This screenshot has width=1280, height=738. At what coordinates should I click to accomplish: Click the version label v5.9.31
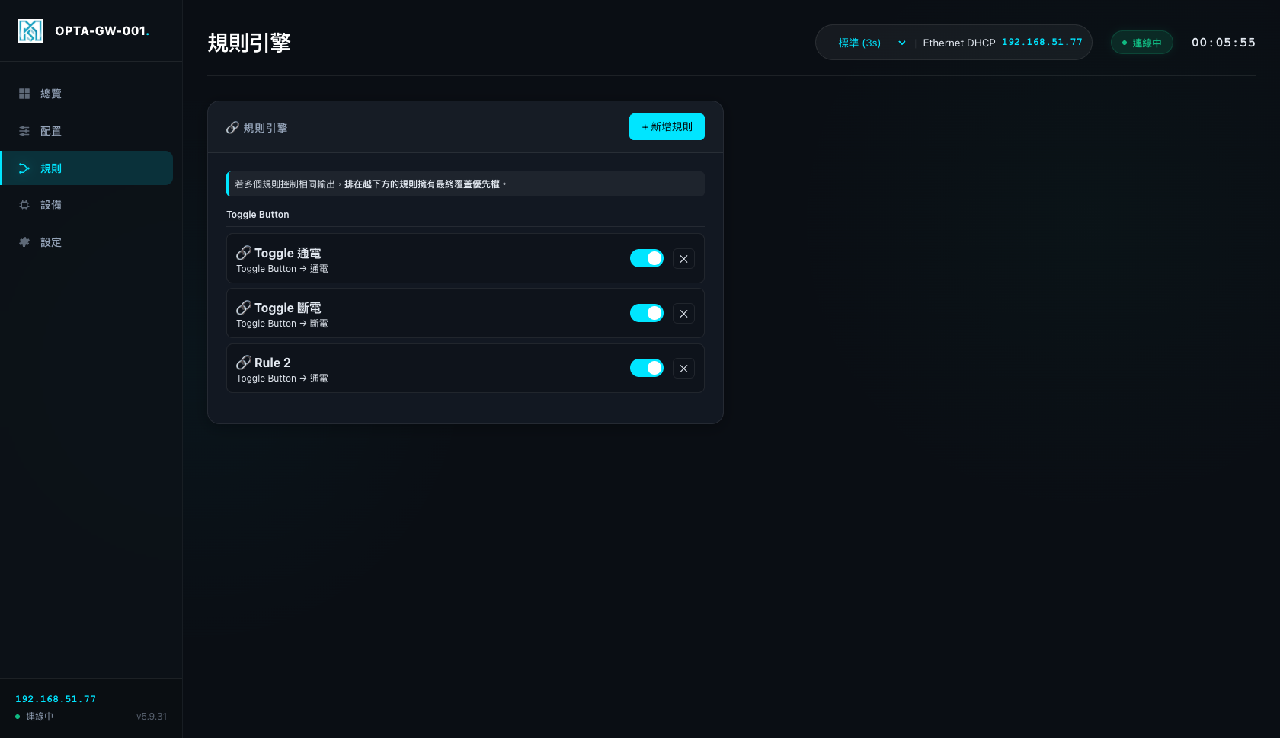click(152, 717)
